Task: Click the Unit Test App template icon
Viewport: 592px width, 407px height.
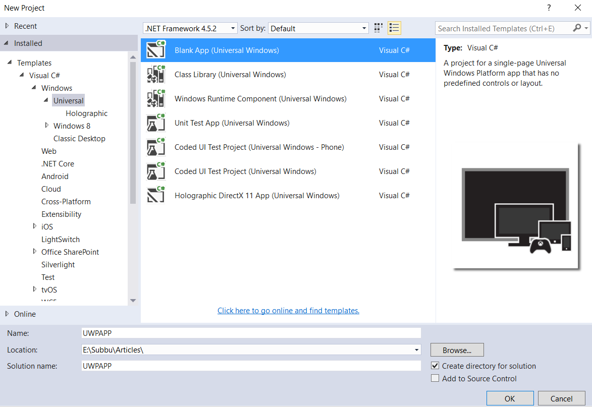Action: (x=156, y=122)
